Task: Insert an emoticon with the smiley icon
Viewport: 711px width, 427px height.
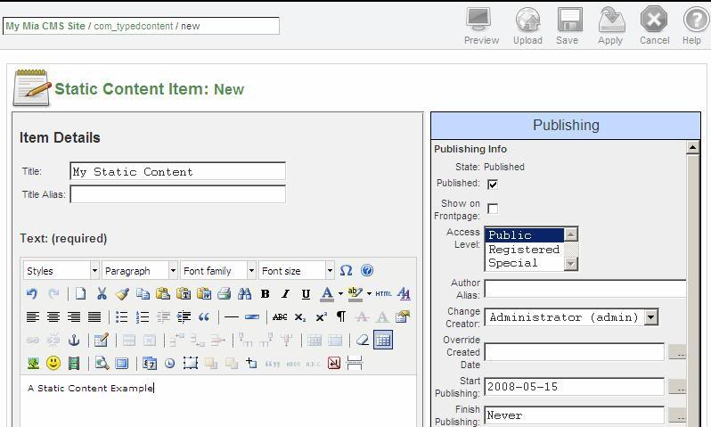Action: coord(53,363)
